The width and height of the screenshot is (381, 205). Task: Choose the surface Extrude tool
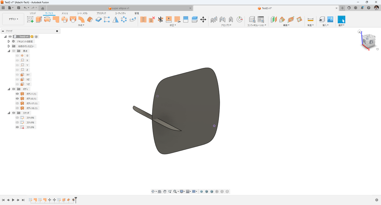click(39, 19)
